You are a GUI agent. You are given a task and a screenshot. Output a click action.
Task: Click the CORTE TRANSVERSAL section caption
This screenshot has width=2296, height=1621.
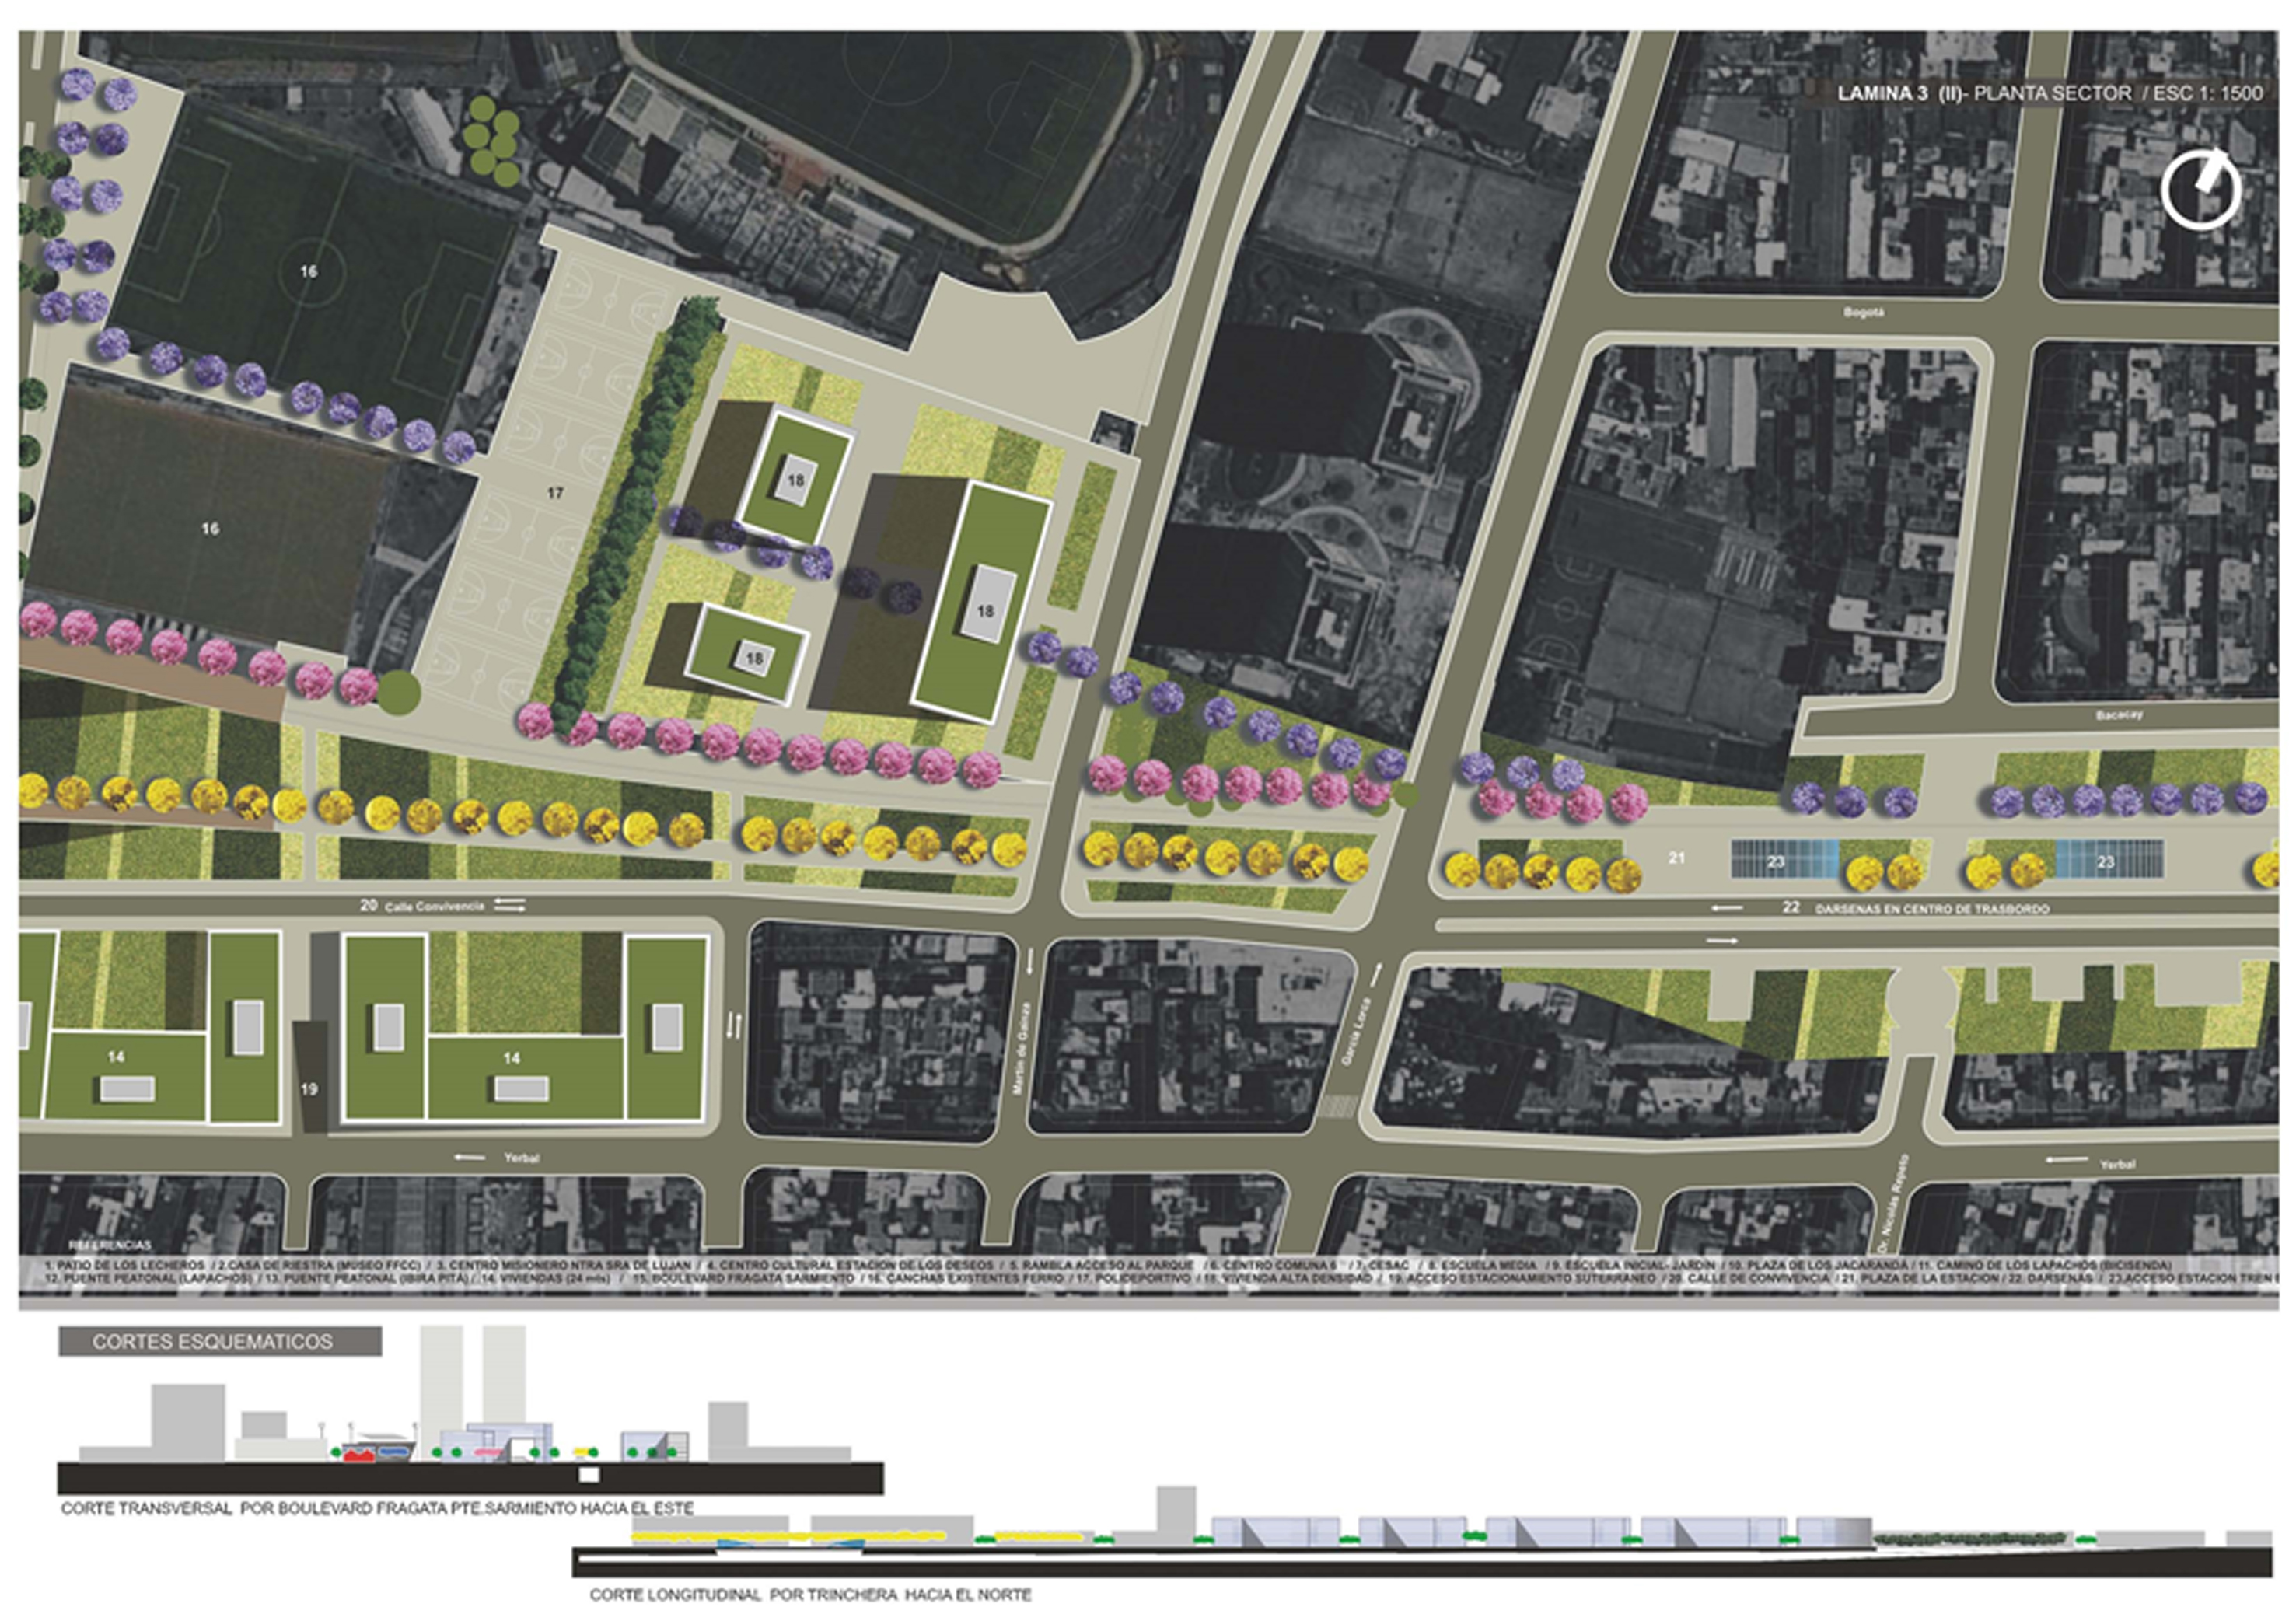click(x=377, y=1508)
